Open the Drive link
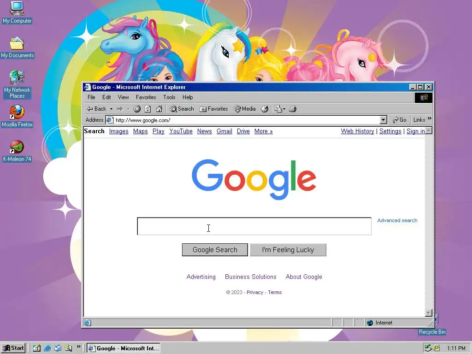 (x=243, y=131)
